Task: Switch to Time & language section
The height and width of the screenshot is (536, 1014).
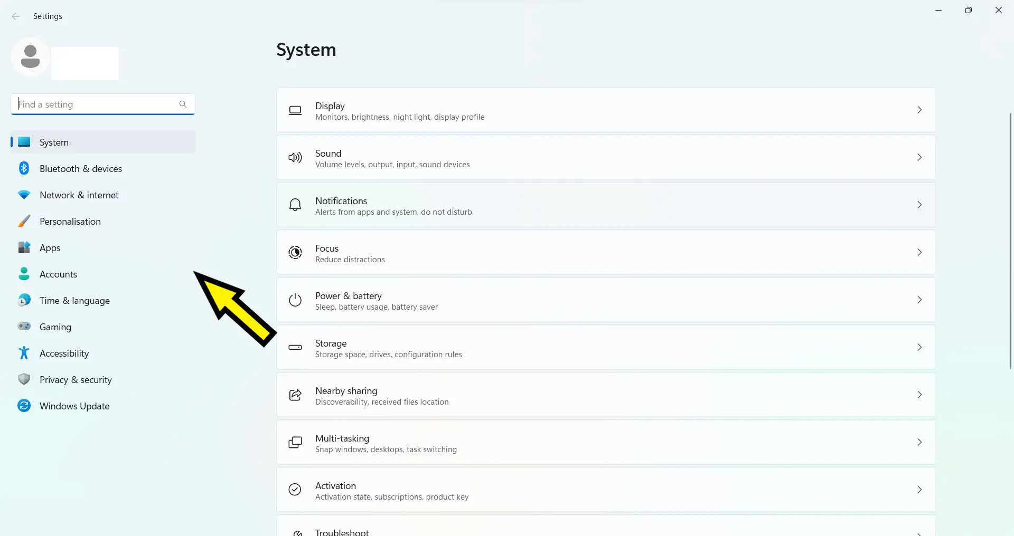Action: pyautogui.click(x=74, y=301)
